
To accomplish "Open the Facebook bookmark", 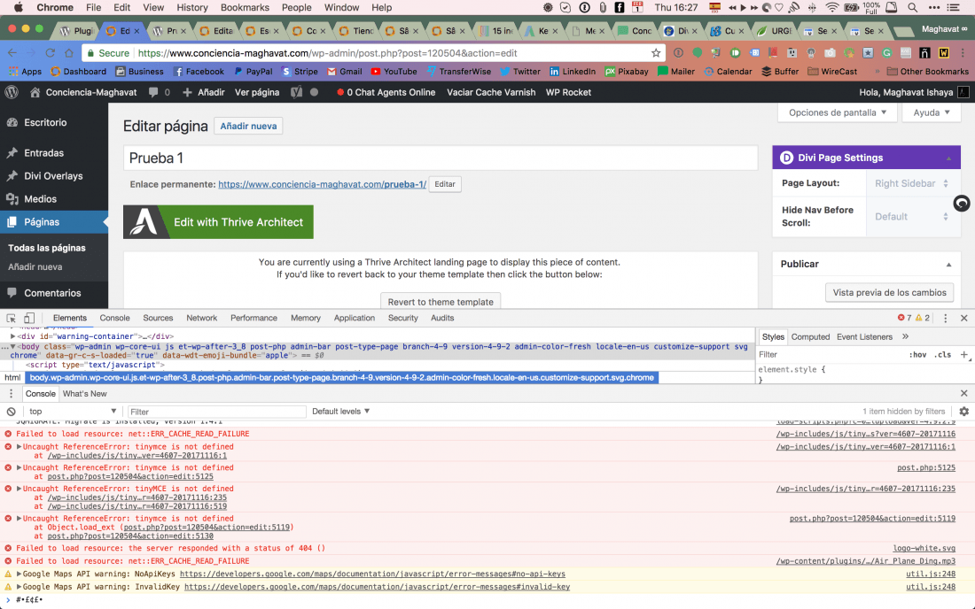I will click(199, 72).
